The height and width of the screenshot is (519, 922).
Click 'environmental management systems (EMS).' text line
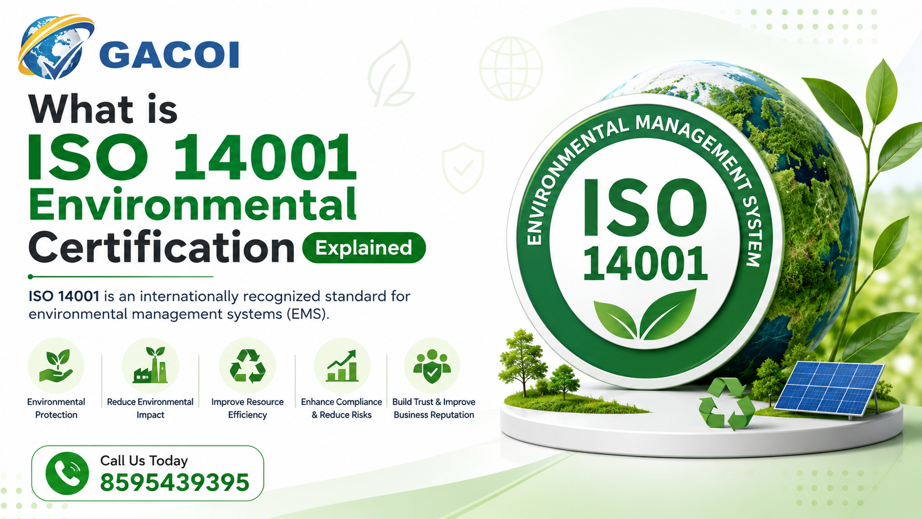coord(179,314)
